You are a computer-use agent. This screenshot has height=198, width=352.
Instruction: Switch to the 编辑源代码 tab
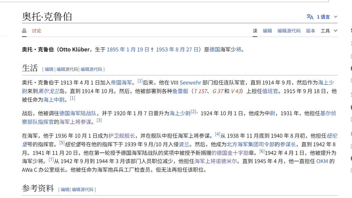click(289, 30)
